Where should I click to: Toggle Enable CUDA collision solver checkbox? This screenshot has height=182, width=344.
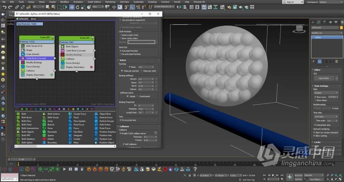121,133
